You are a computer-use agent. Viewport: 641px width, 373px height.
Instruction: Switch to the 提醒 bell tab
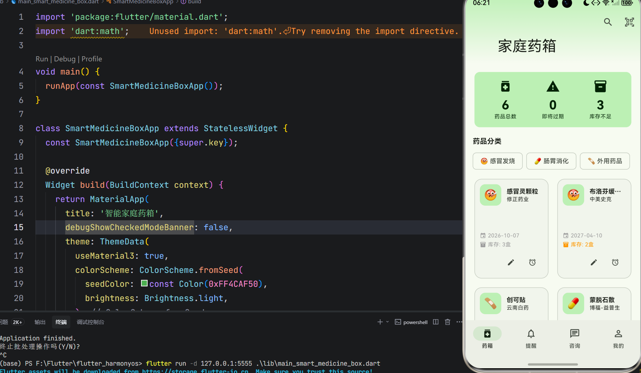coord(531,339)
